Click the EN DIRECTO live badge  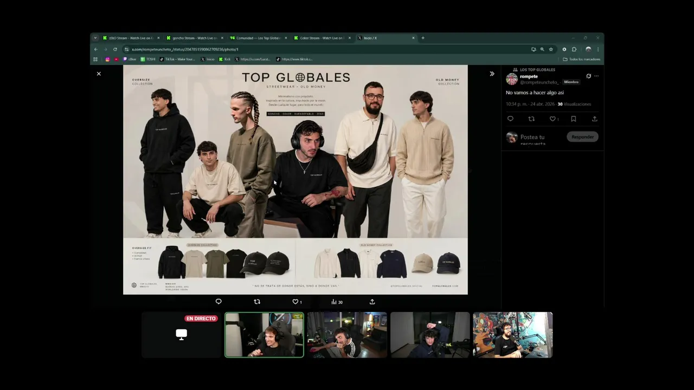click(x=201, y=318)
